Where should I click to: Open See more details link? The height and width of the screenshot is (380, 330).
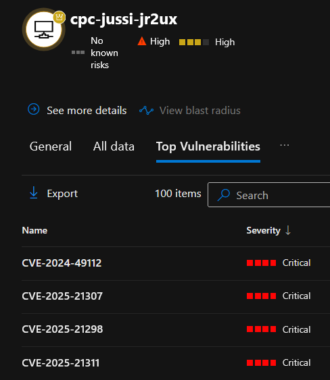tap(87, 111)
